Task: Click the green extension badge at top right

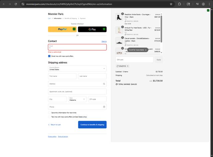Action: [208, 10]
